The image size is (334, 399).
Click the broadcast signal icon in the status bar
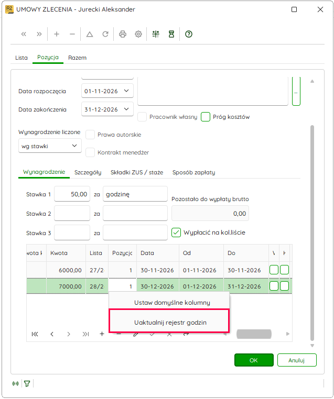[x=16, y=383]
